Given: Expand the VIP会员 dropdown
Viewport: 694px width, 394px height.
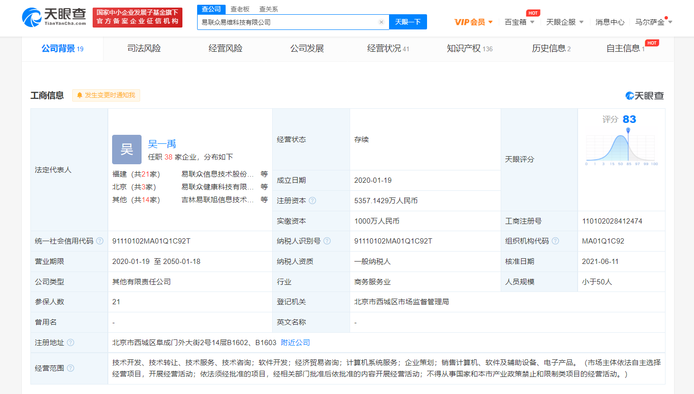Looking at the screenshot, I should pos(474,22).
